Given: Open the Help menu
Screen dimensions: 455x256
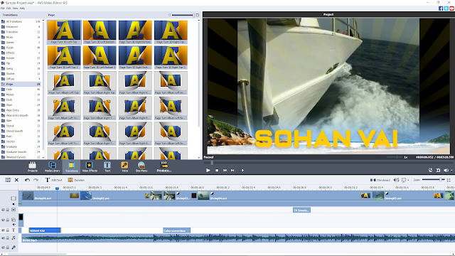Looking at the screenshot, I should click(22, 9).
